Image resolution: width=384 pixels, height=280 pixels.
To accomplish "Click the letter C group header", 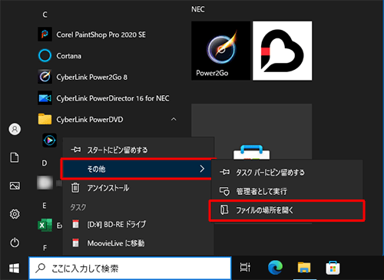I will pyautogui.click(x=45, y=15).
